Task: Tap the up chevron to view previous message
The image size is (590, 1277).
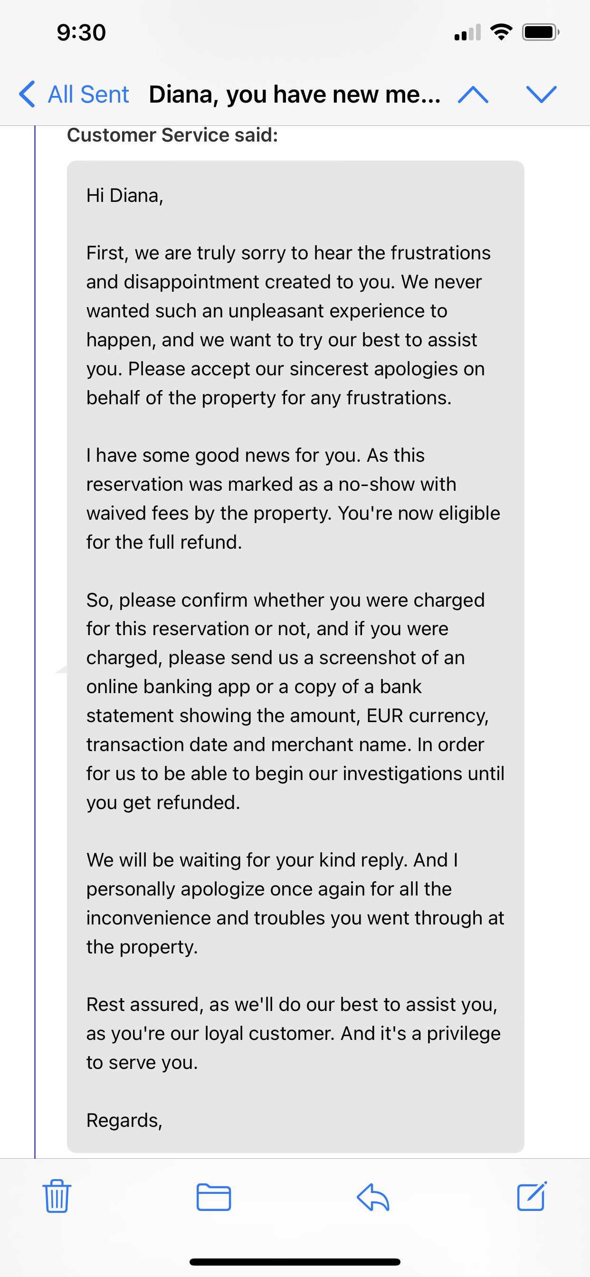Action: (474, 94)
